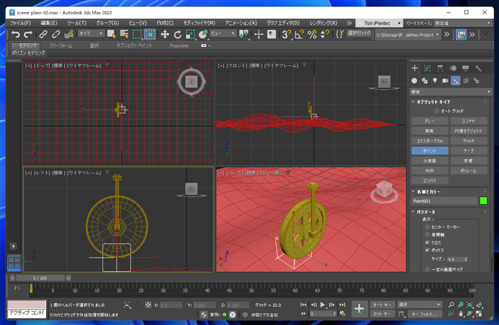Activate the Select and Move tool
499x325 pixels.
(165, 34)
